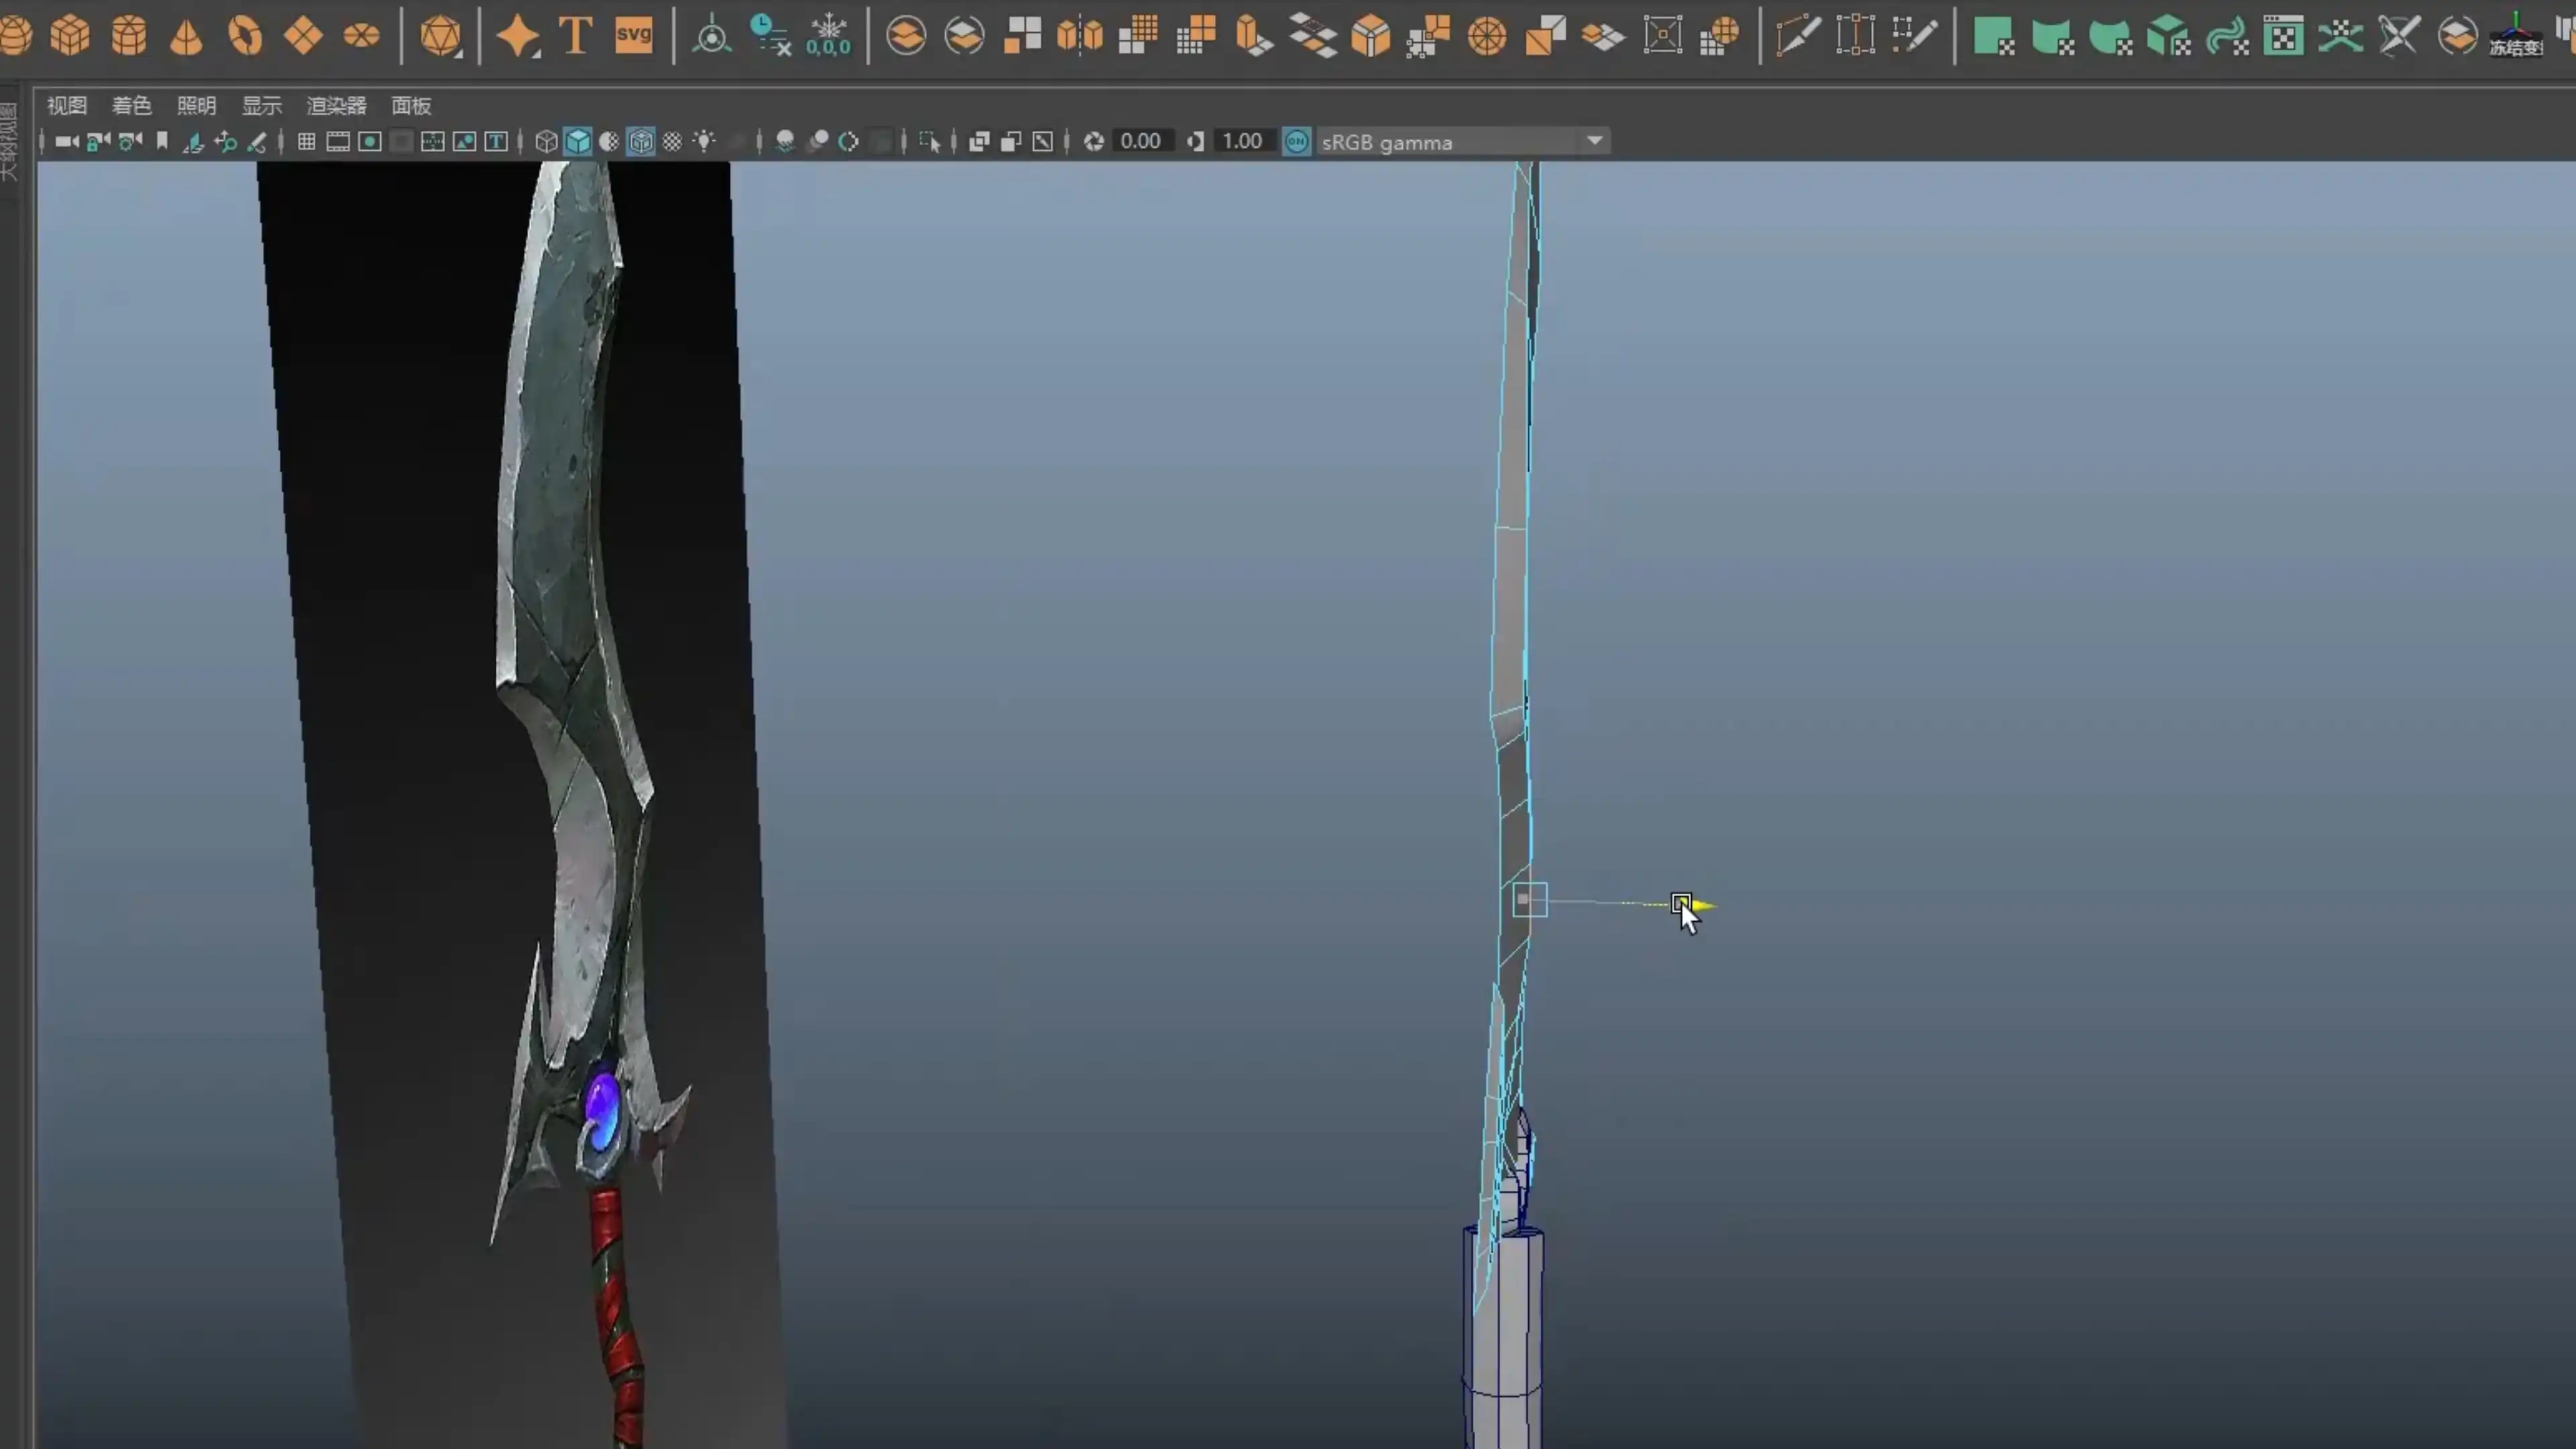Toggle smooth shade all display mode
Image resolution: width=2576 pixels, height=1449 pixels.
pyautogui.click(x=578, y=142)
